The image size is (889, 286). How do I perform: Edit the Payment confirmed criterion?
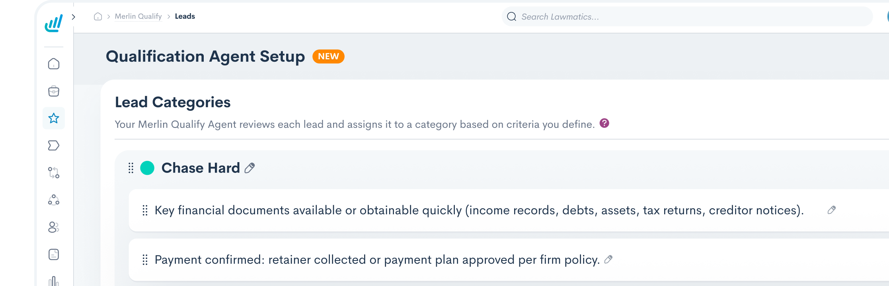pos(608,259)
